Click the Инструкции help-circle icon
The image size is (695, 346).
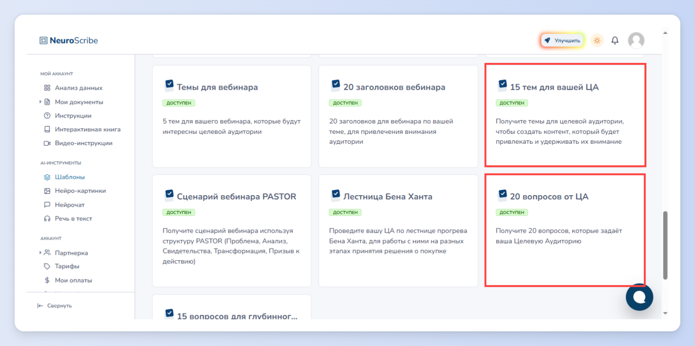click(x=47, y=116)
